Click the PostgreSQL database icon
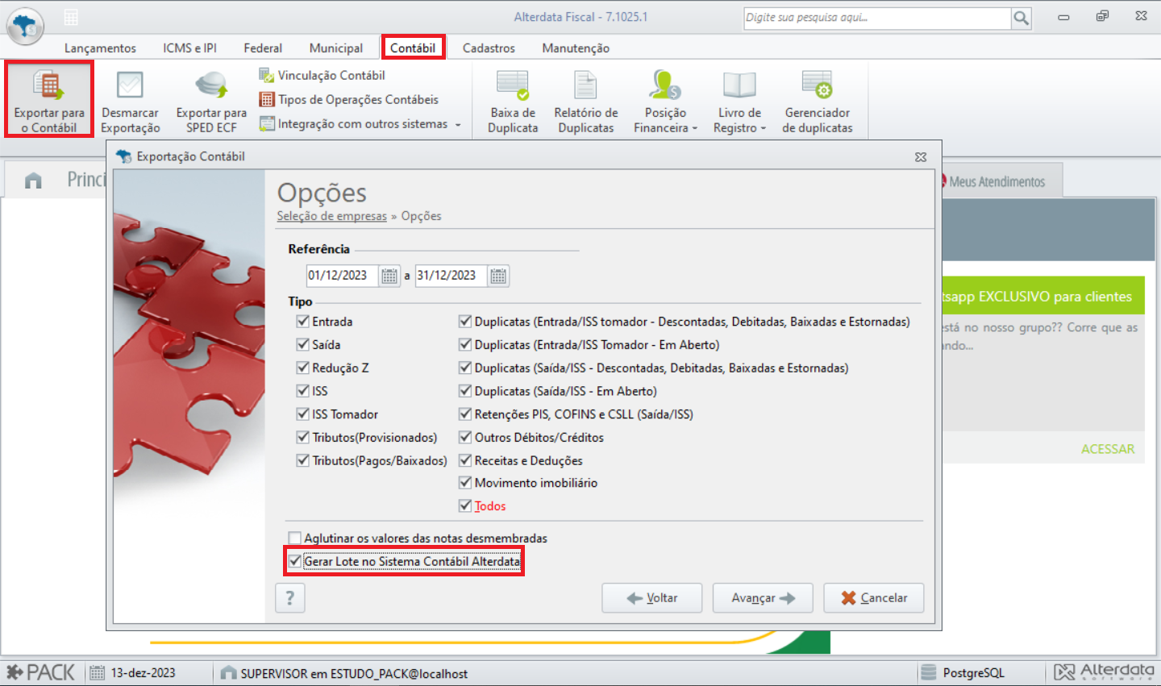Screen dimensions: 1161x686 [929, 672]
